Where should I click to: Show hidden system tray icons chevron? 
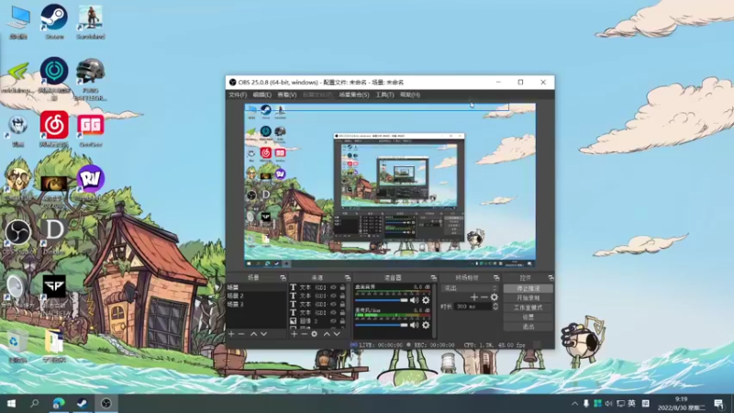[x=574, y=404]
